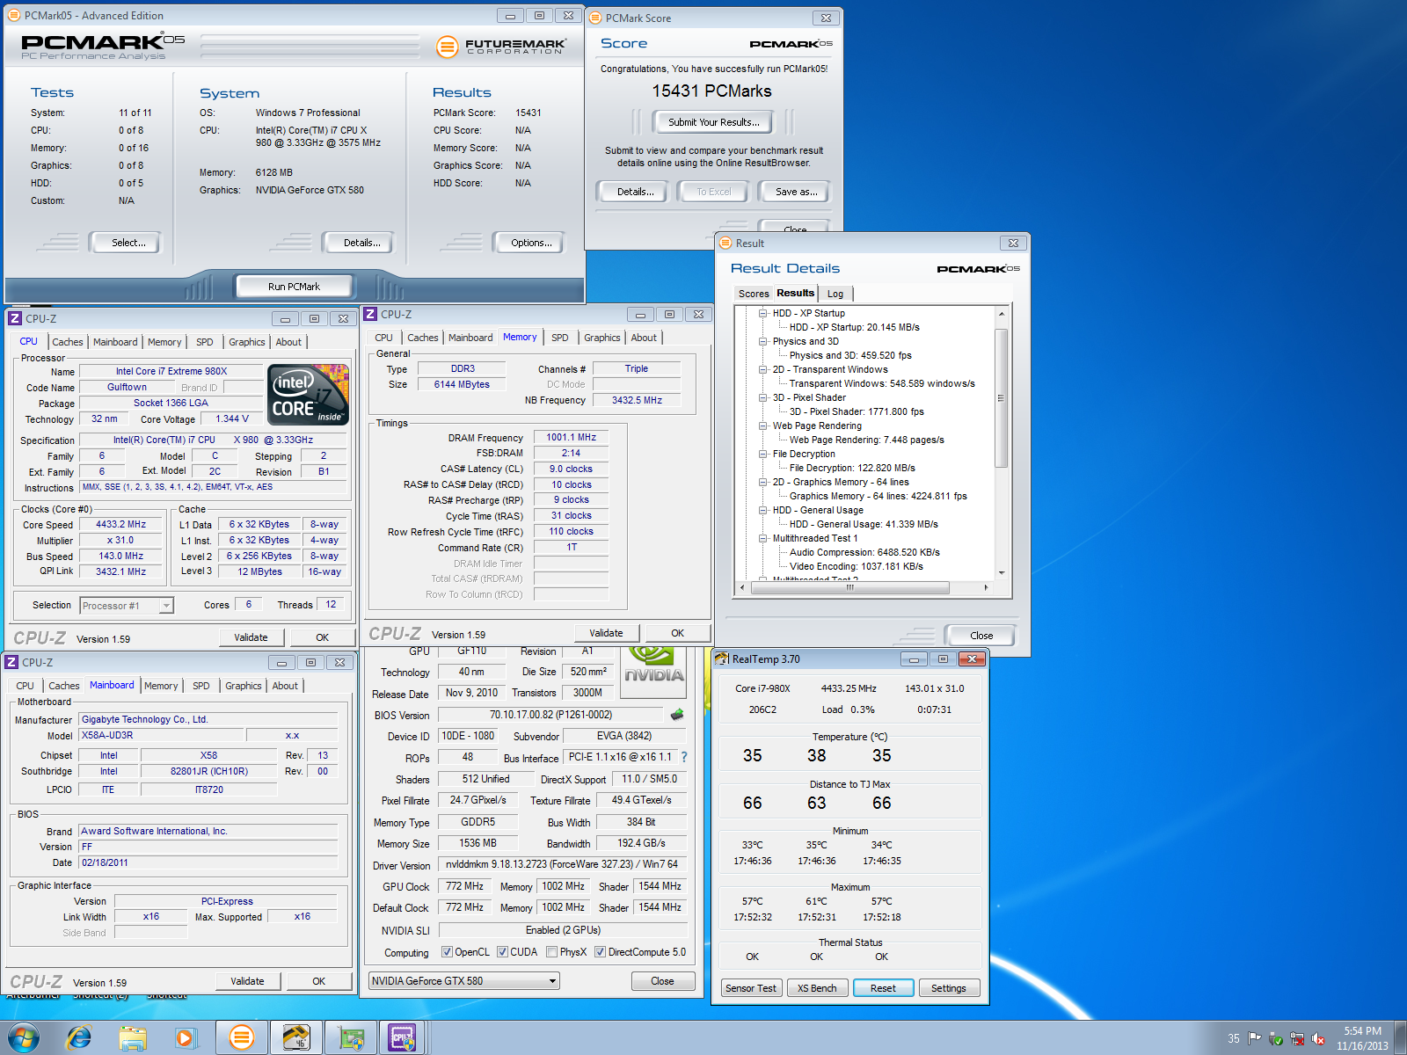Switch to CPU-Z purple taskbar button
The image size is (1407, 1055).
tap(403, 1038)
